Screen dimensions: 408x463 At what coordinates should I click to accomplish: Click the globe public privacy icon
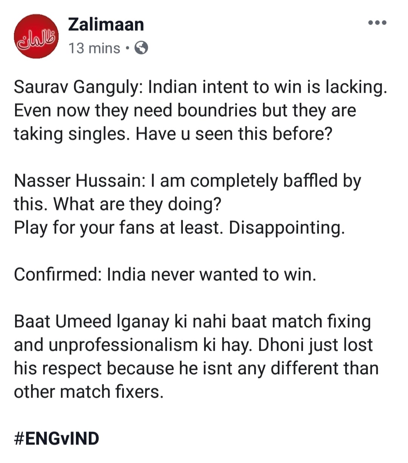coord(141,48)
